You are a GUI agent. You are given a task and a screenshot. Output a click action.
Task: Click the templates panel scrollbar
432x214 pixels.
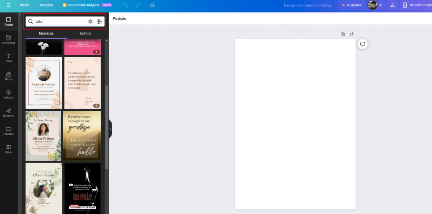click(107, 126)
